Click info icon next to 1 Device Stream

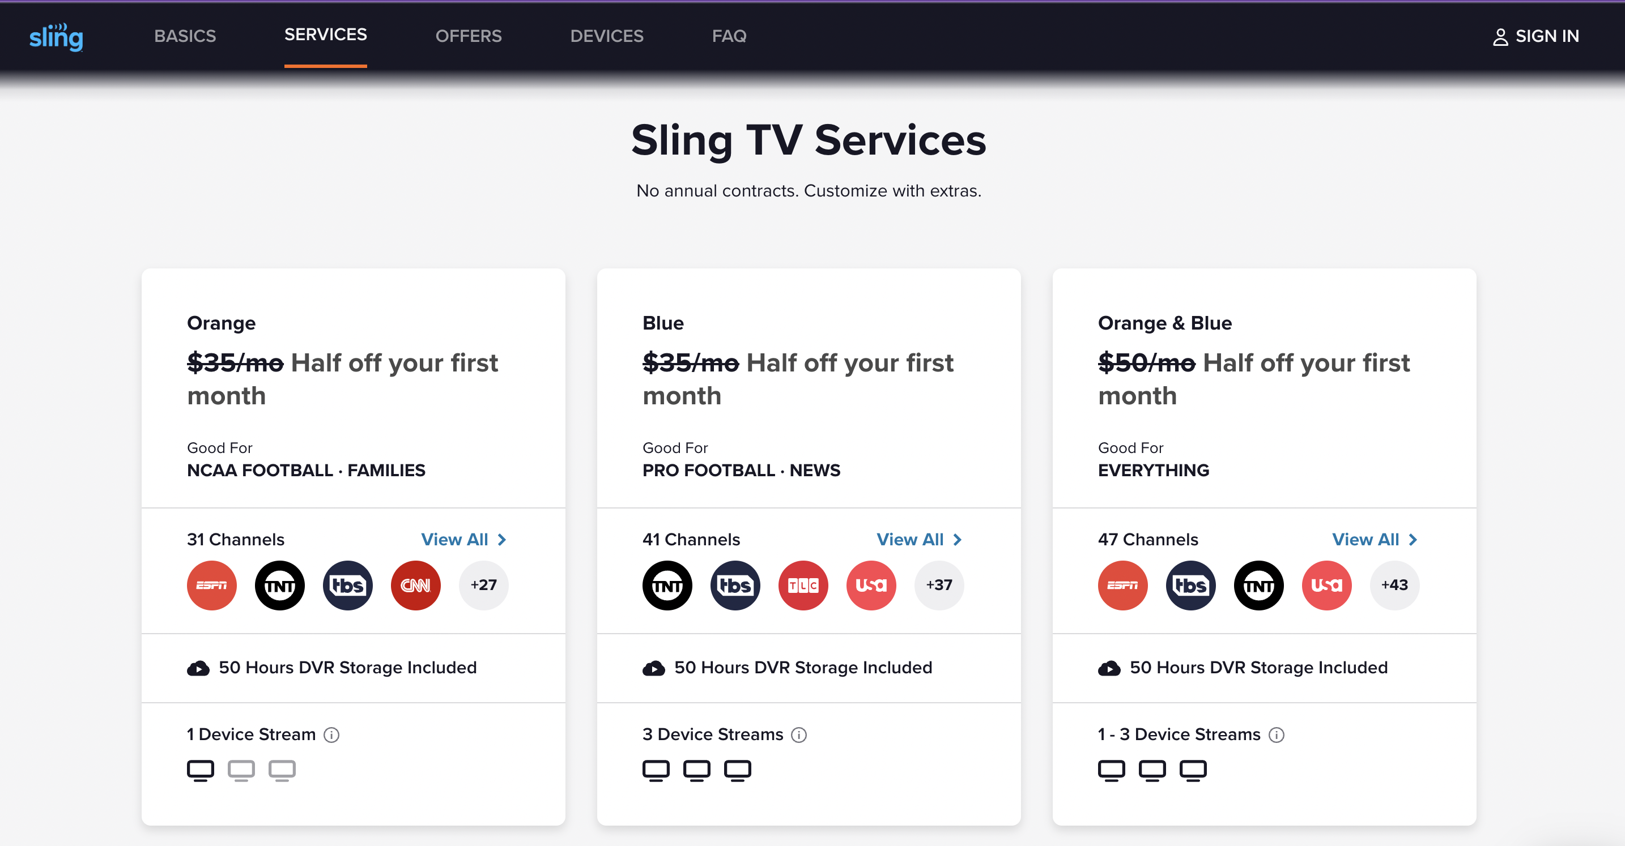tap(331, 734)
